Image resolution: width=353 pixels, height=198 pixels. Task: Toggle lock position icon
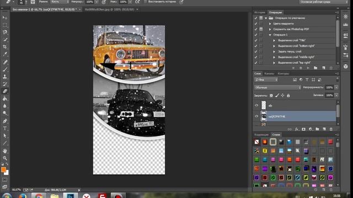click(282, 95)
